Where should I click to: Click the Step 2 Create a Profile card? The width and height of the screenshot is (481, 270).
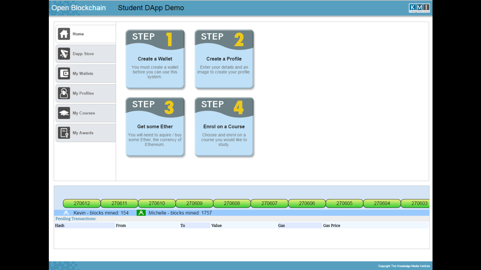pyautogui.click(x=224, y=59)
